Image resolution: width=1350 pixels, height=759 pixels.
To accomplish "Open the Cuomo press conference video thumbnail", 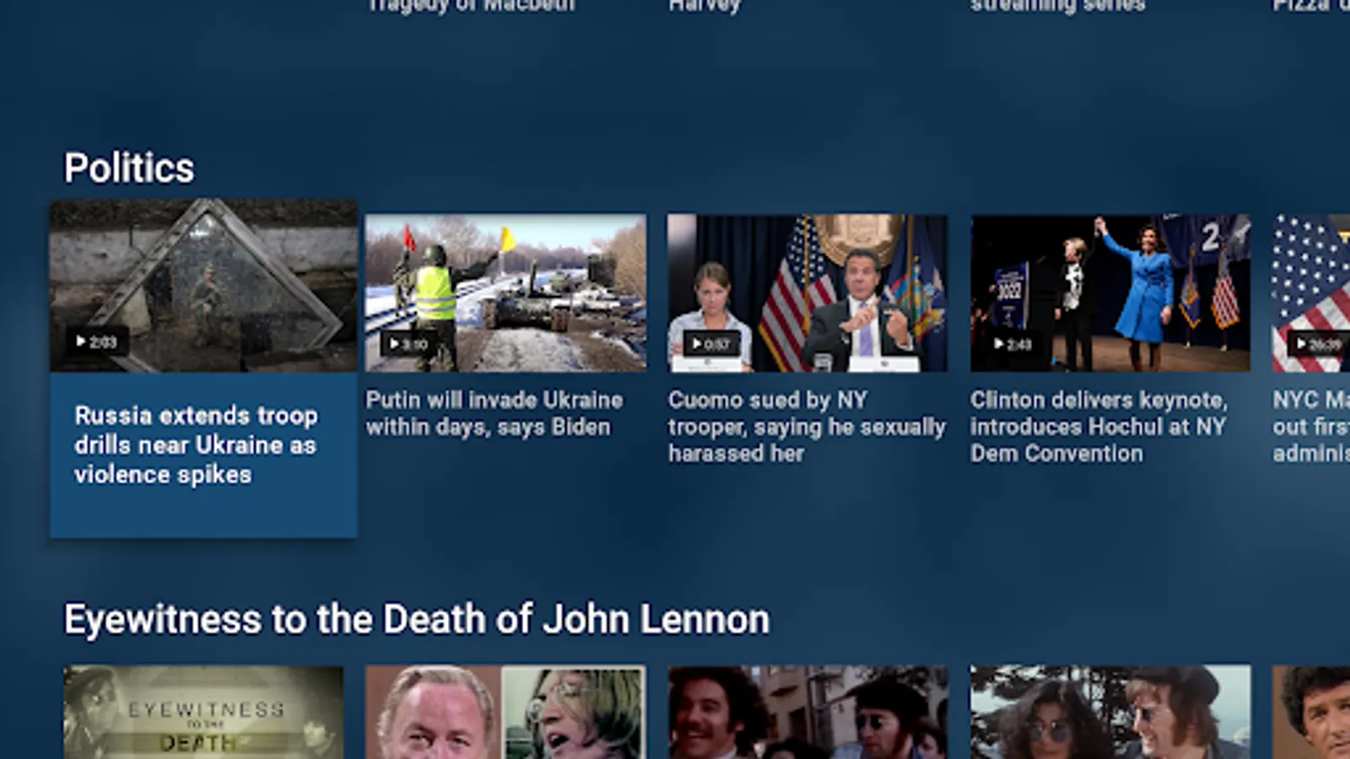I will 807,293.
